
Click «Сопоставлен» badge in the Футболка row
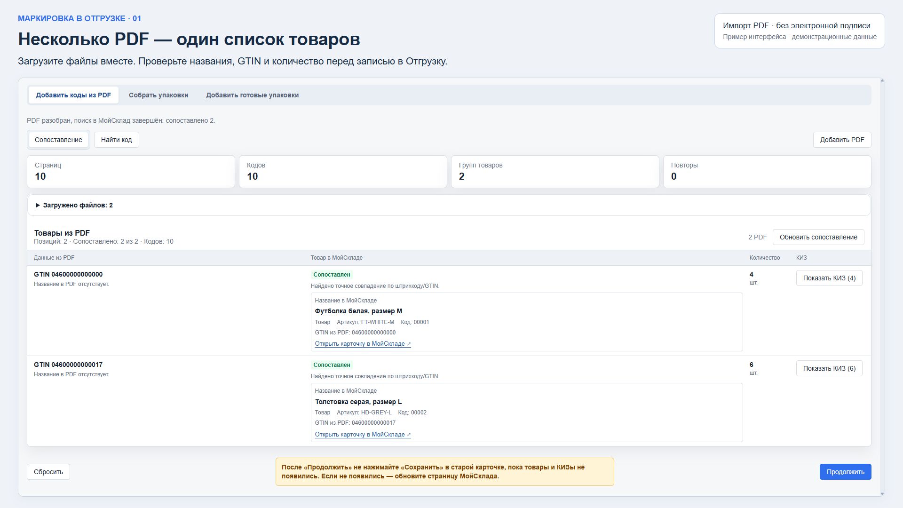332,275
